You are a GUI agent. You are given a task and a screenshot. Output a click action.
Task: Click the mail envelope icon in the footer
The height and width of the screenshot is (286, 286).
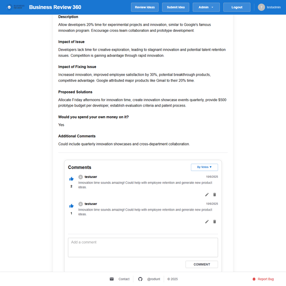[x=112, y=279]
